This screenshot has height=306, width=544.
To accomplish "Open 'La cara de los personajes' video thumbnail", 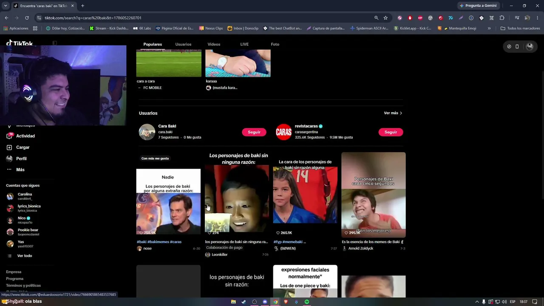I will (305, 195).
